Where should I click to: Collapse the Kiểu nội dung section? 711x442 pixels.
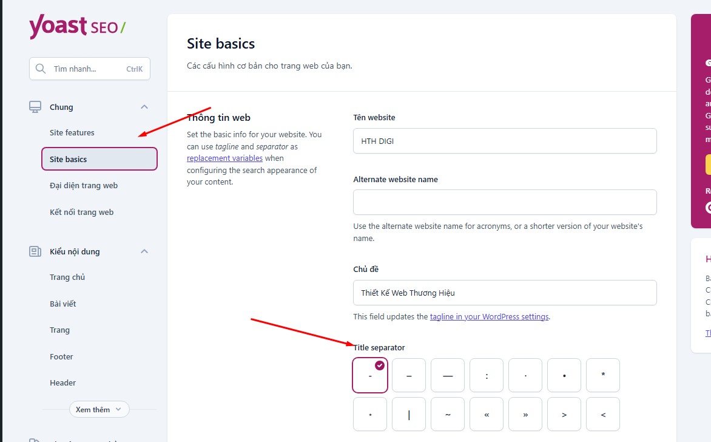tap(144, 251)
